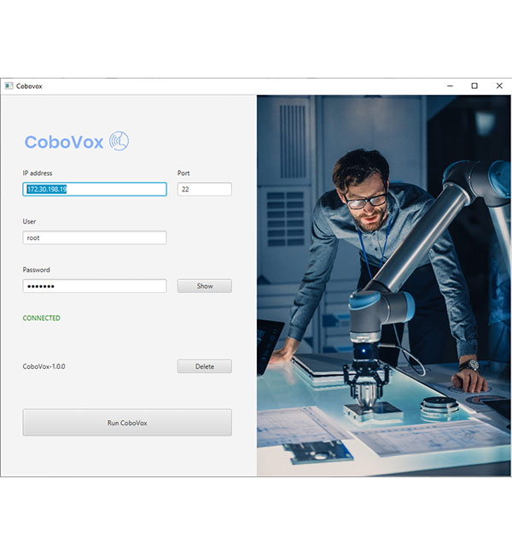Click the CoboVox circular logo icon
Screen dimensions: 512x555
point(119,141)
